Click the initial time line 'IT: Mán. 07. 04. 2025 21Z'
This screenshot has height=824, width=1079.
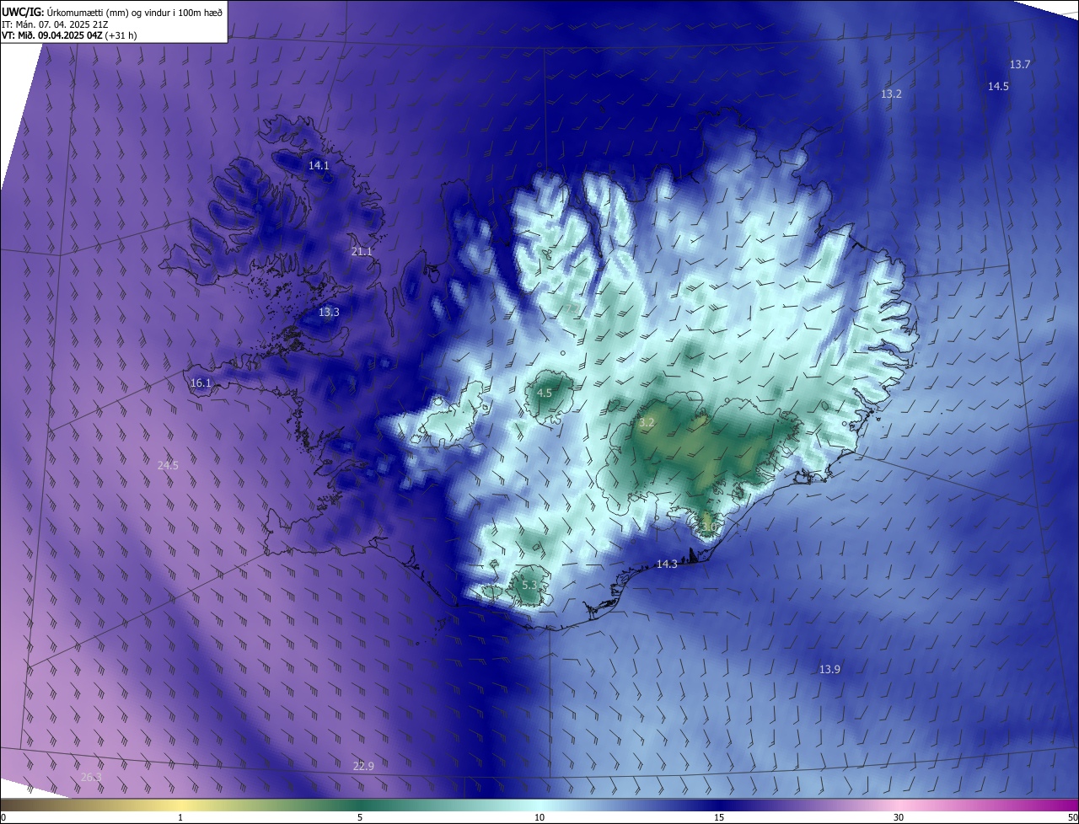(x=56, y=24)
